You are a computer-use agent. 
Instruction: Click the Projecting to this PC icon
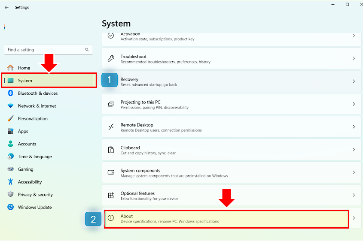pyautogui.click(x=111, y=104)
